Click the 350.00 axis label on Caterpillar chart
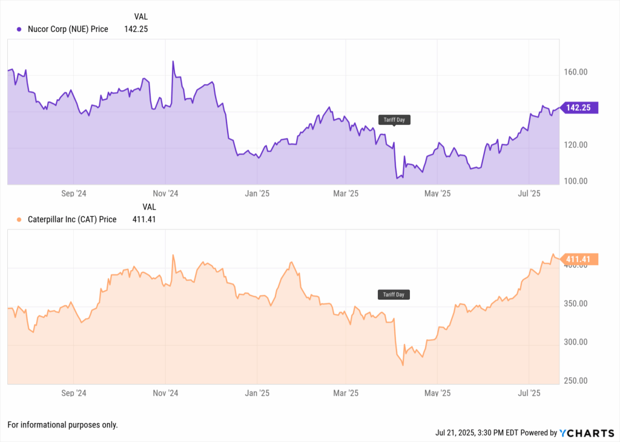This screenshot has height=442, width=620. [576, 304]
